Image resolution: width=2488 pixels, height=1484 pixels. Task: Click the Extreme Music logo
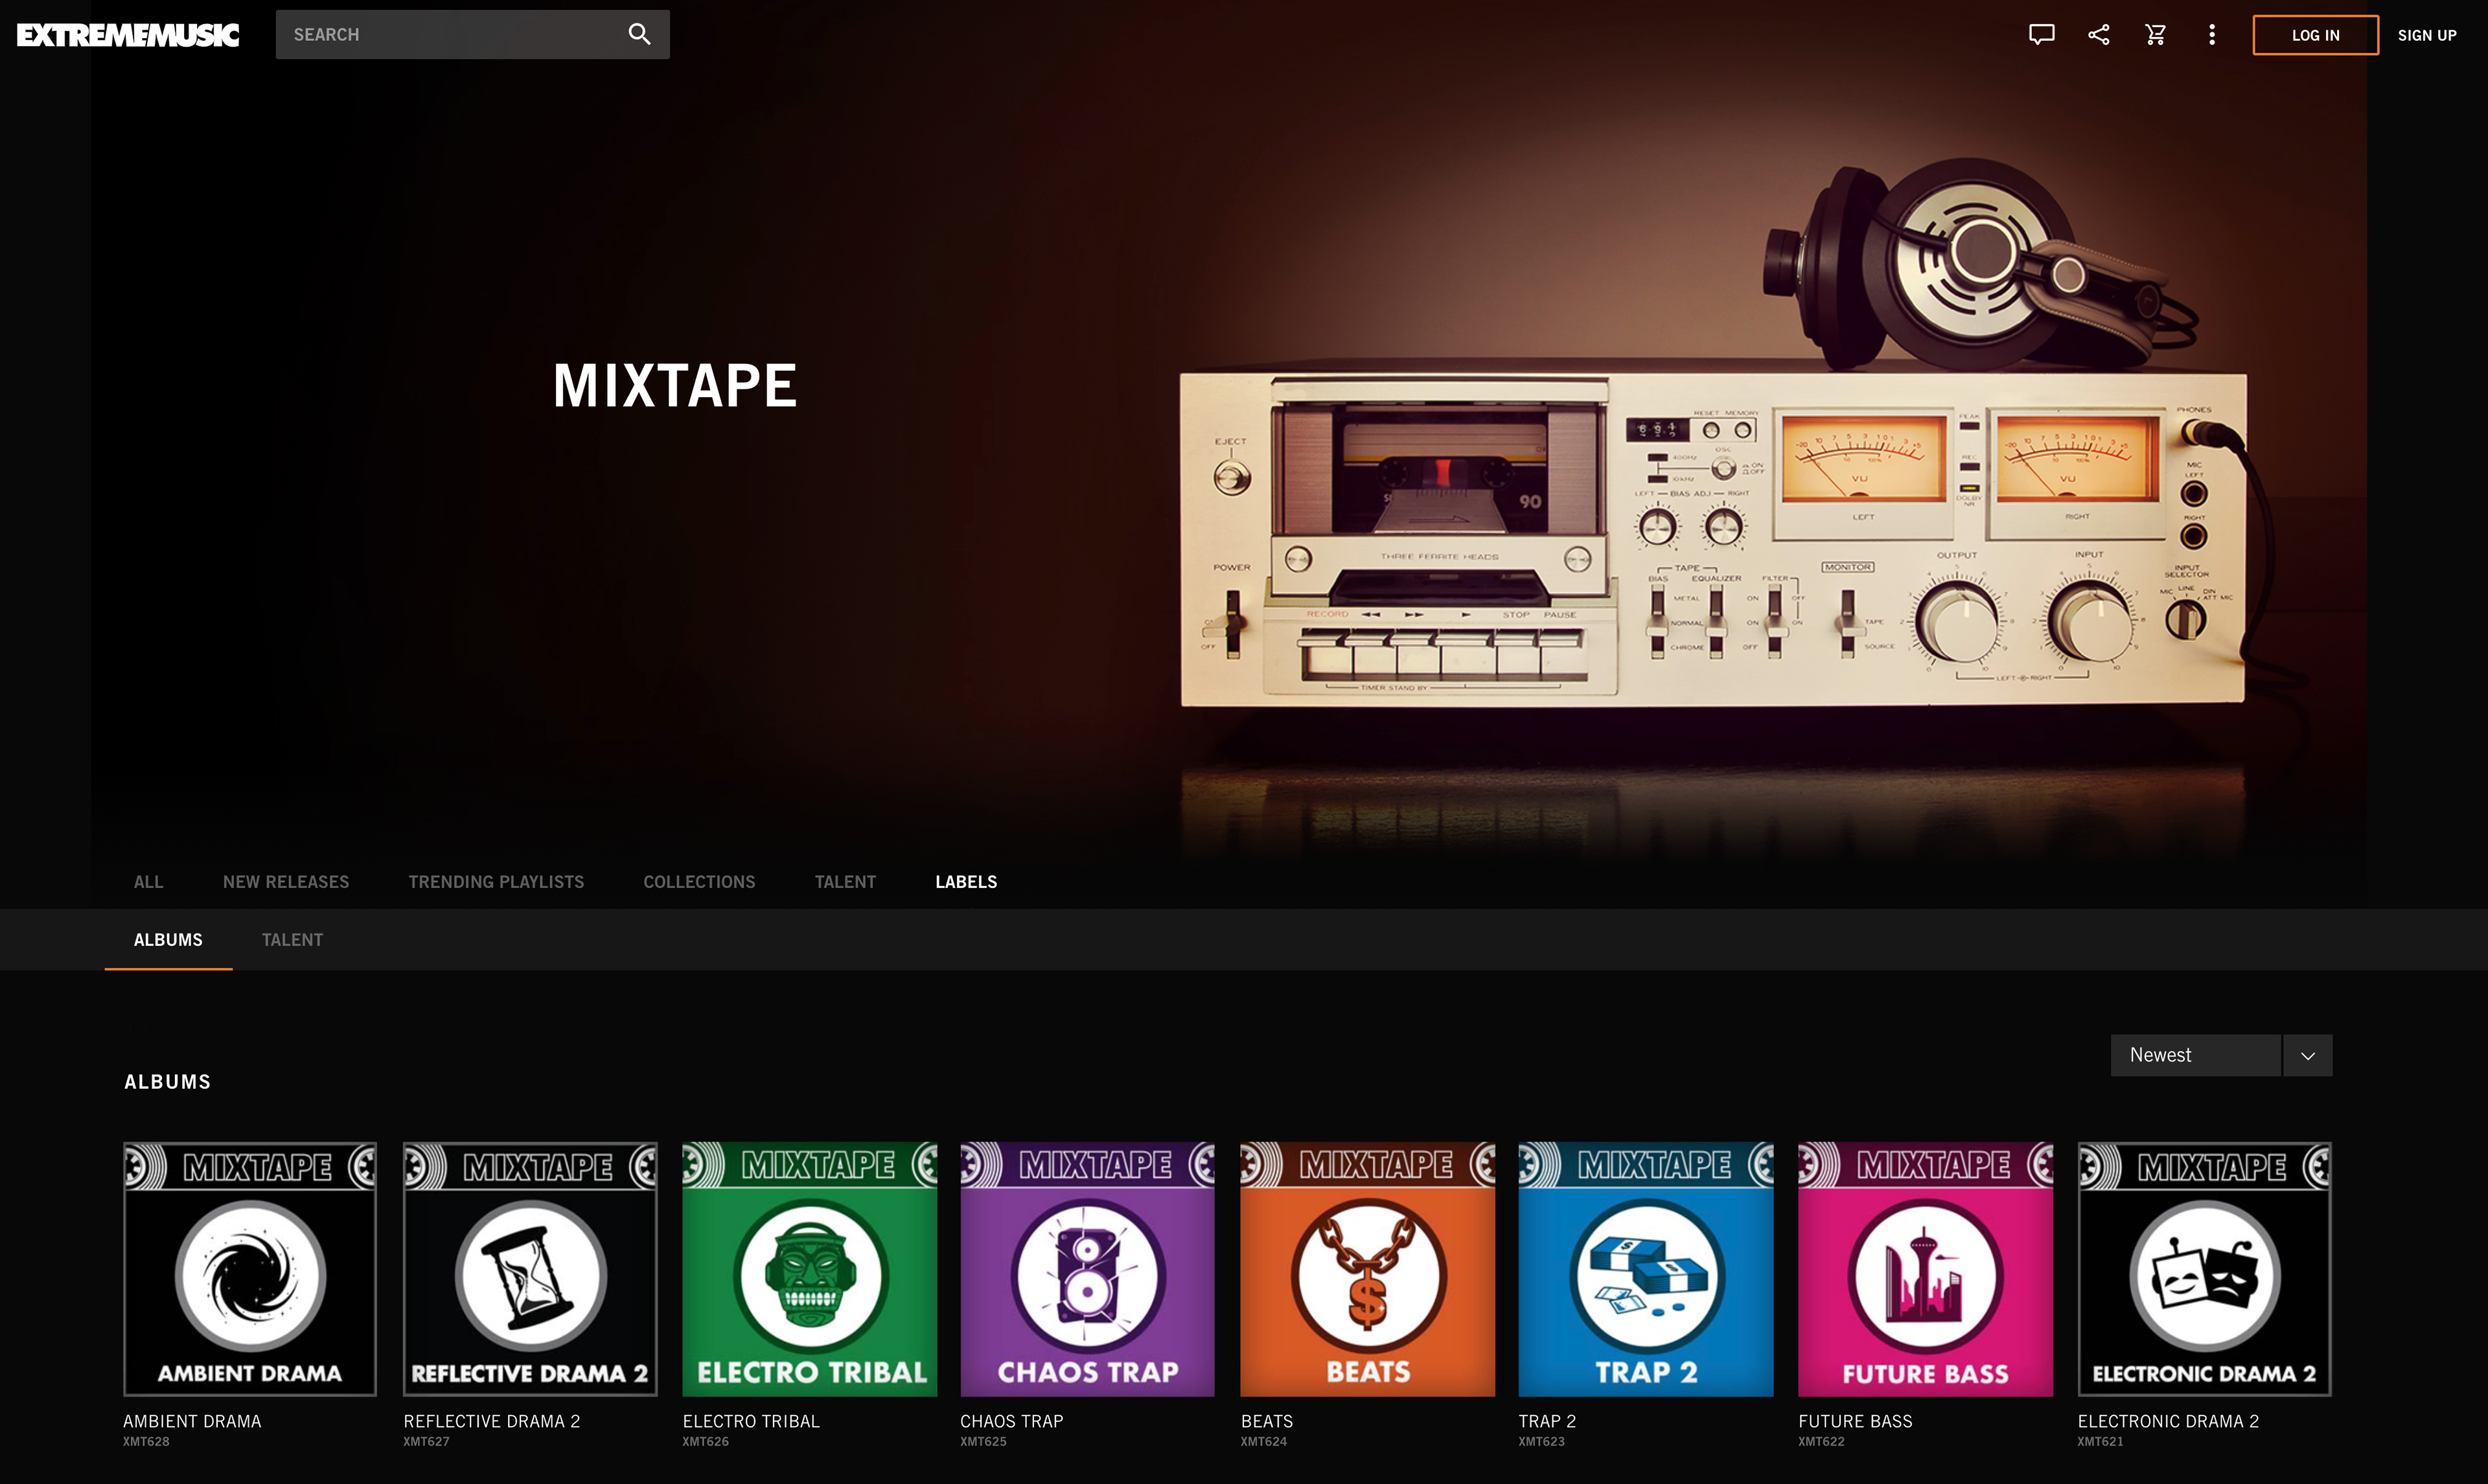(x=128, y=35)
